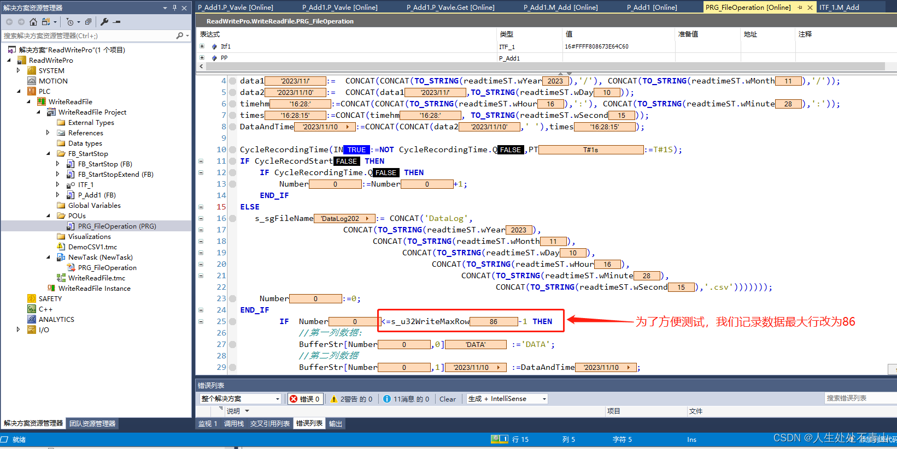Click the C++ node icon

click(32, 309)
